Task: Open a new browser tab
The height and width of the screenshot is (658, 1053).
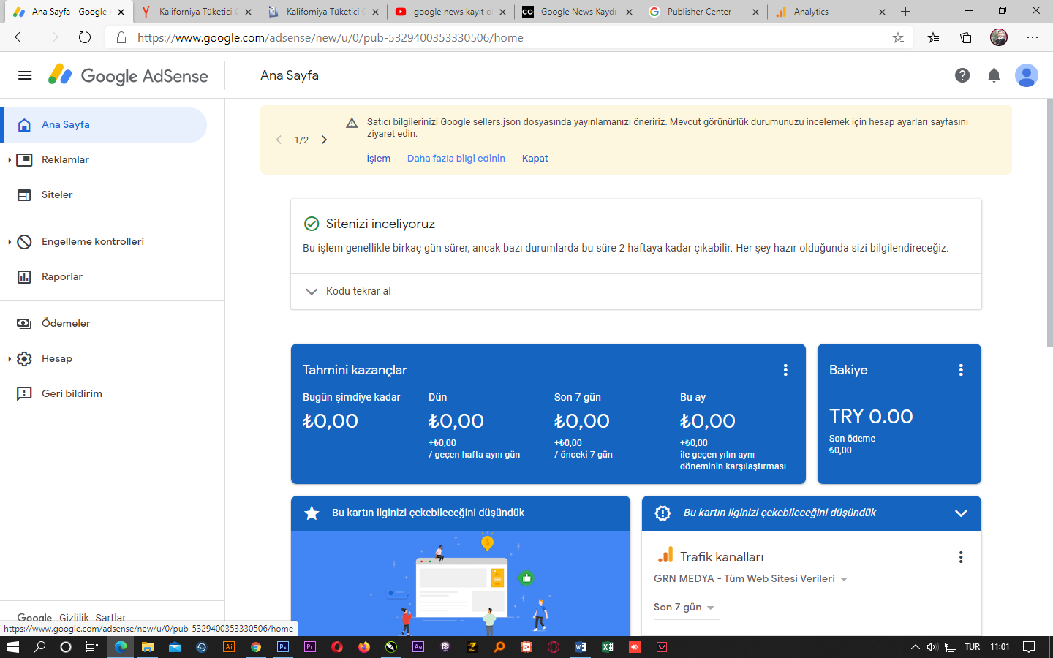Action: [x=906, y=11]
